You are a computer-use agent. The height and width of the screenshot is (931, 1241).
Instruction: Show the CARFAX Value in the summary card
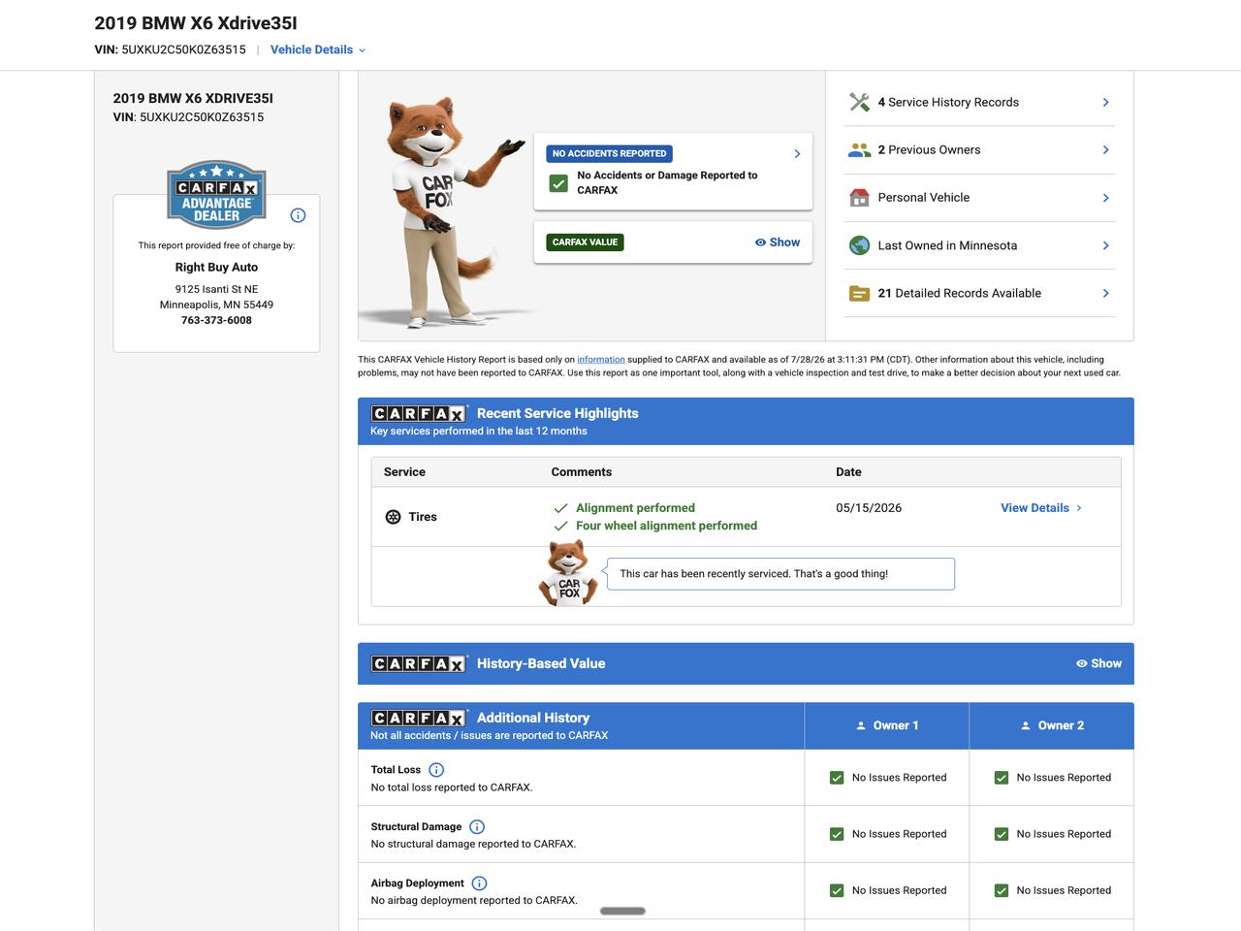[778, 242]
